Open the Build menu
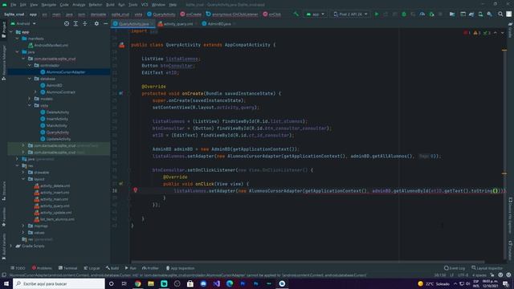 pos(110,5)
